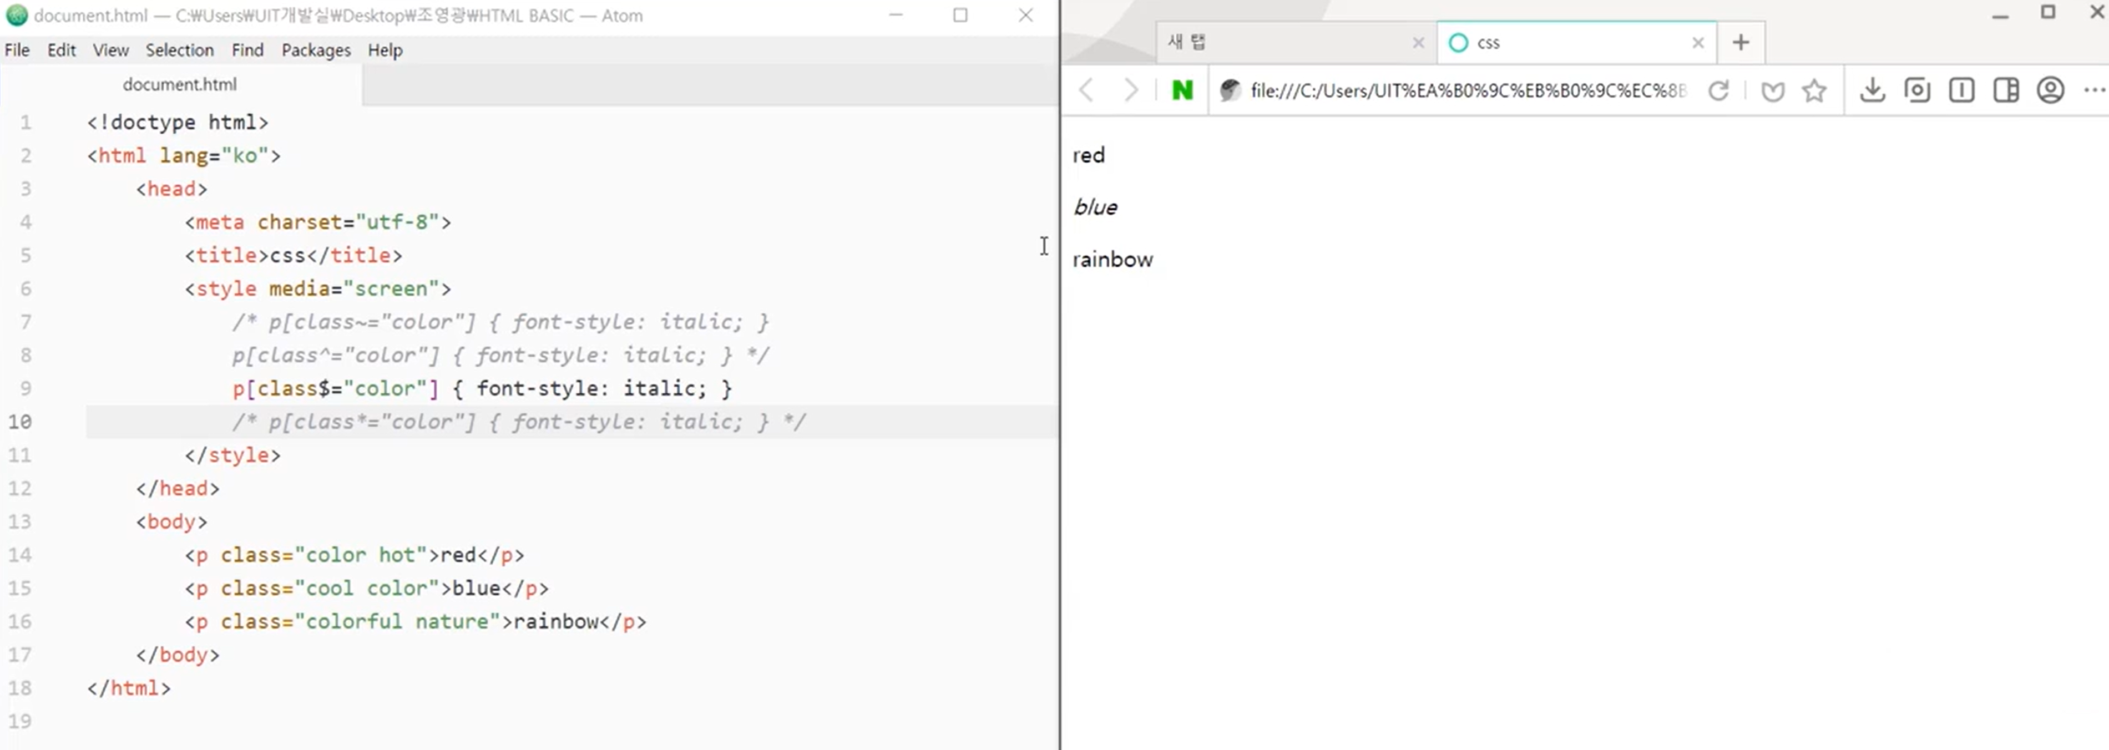Click the browser back arrow
Viewport: 2109px width, 750px height.
tap(1086, 90)
